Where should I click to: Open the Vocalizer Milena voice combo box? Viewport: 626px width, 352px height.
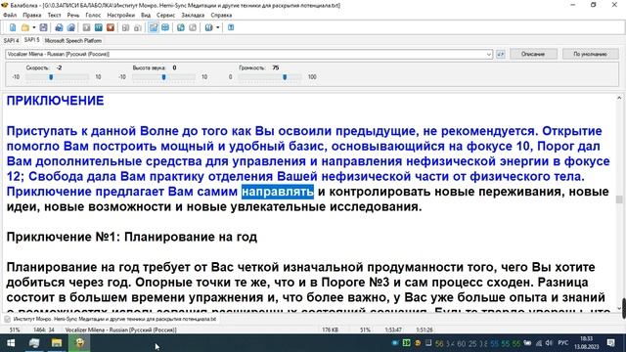coord(249,54)
